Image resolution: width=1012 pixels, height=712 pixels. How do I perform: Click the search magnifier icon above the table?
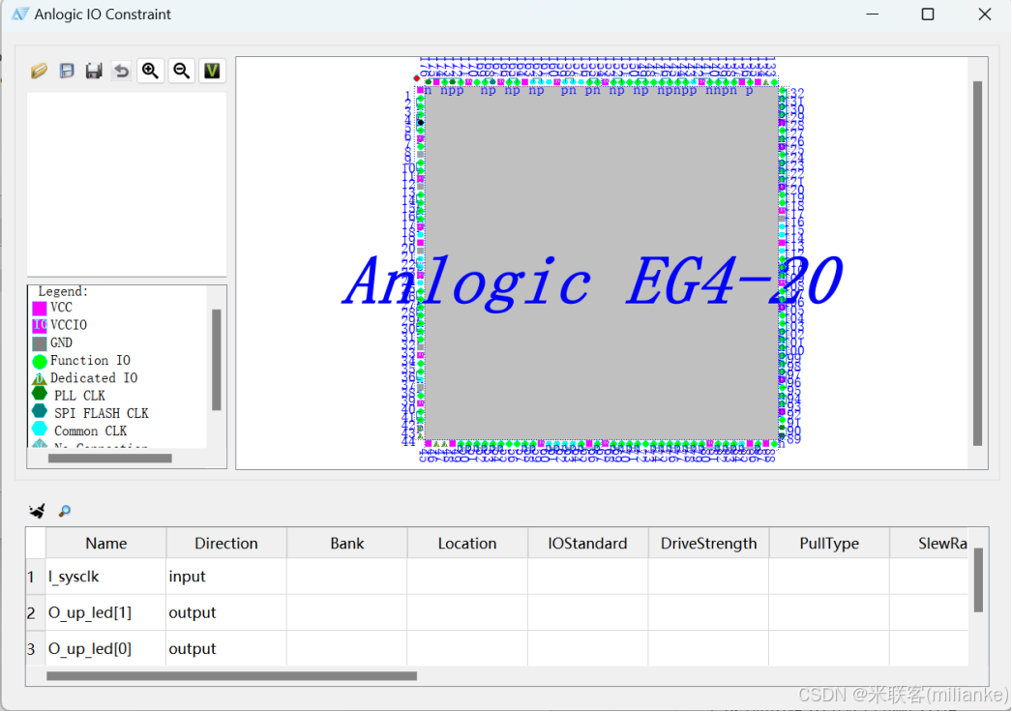[x=65, y=511]
